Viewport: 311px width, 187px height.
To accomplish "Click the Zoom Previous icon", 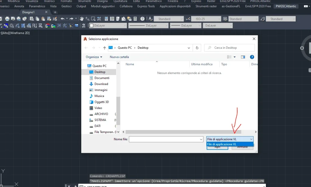I will point(99,19).
